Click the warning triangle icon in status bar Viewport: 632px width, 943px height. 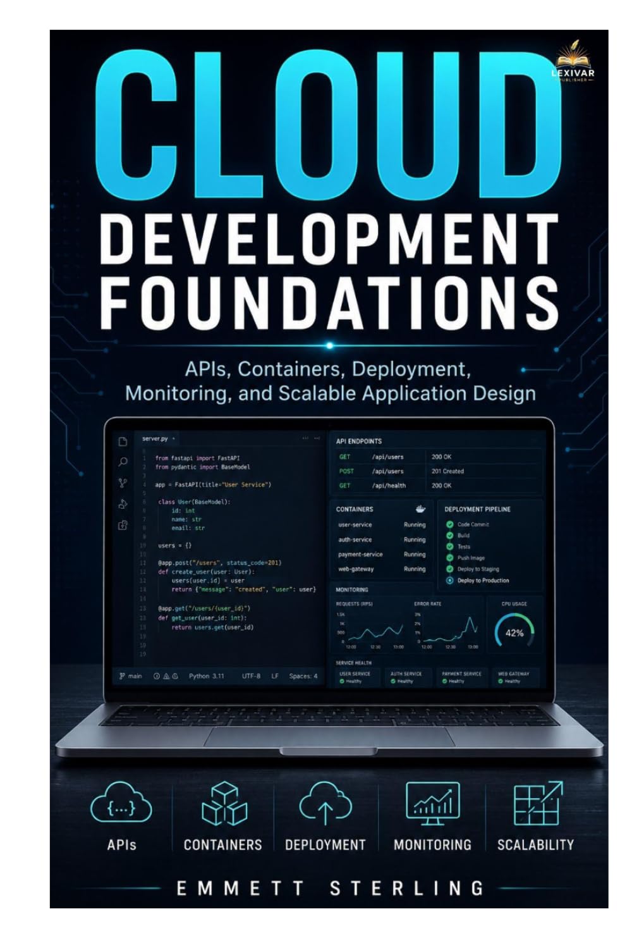(166, 676)
